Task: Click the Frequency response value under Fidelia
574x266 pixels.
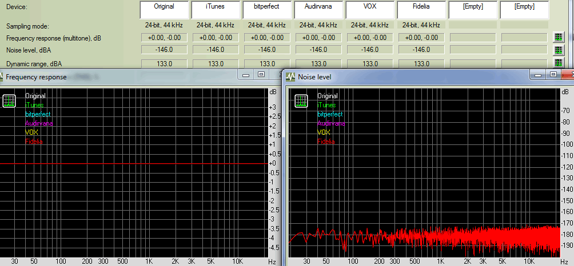Action: coord(421,38)
